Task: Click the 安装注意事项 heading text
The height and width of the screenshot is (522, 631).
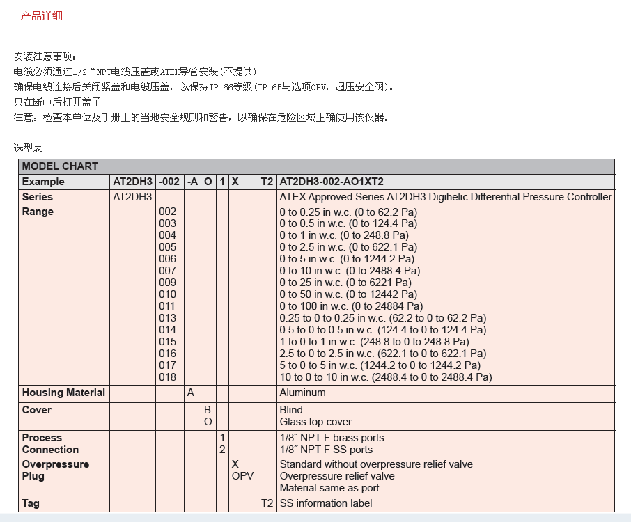Action: tap(45, 56)
